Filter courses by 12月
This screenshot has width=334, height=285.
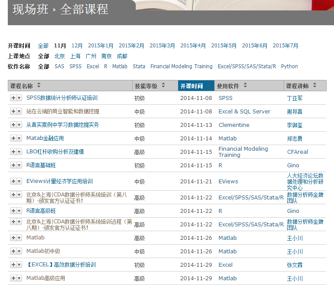[77, 46]
